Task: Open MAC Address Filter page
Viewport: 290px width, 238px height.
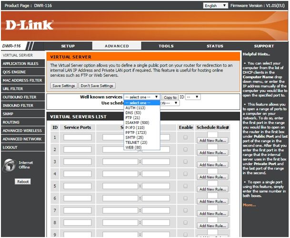Action: point(23,80)
